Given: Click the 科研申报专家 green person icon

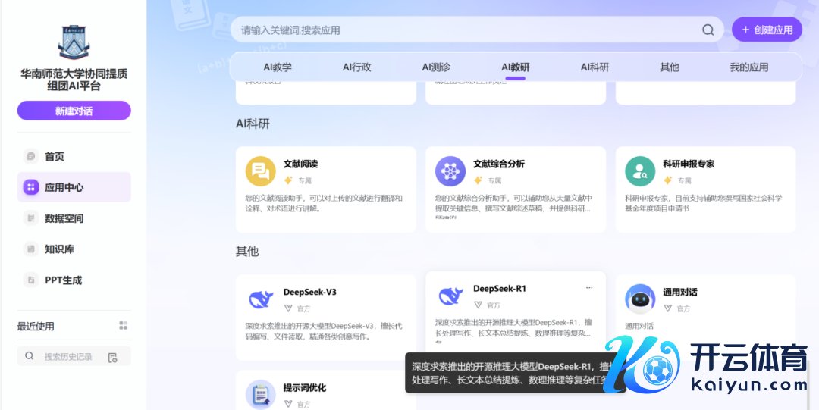Looking at the screenshot, I should pos(640,171).
